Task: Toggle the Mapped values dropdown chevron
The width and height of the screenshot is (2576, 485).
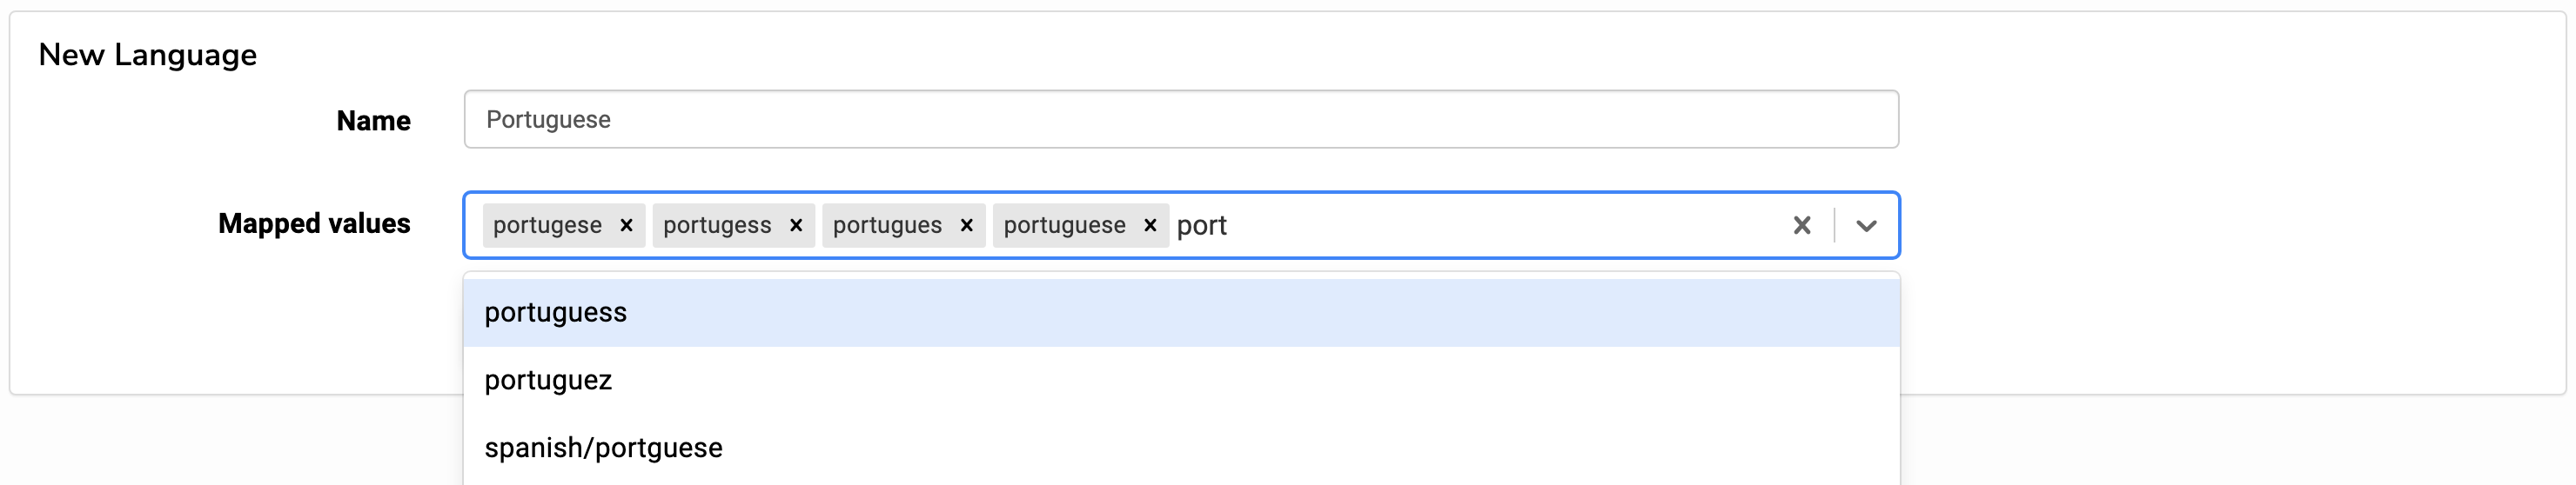Action: [x=1865, y=225]
